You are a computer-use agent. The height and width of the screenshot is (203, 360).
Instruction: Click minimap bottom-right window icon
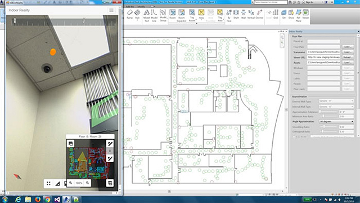pyautogui.click(x=110, y=183)
